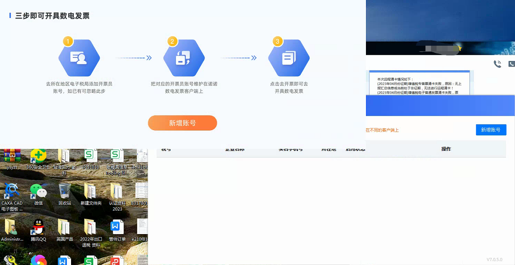Open the ysyzs archive file
This screenshot has height=265, width=515.
click(x=12, y=156)
